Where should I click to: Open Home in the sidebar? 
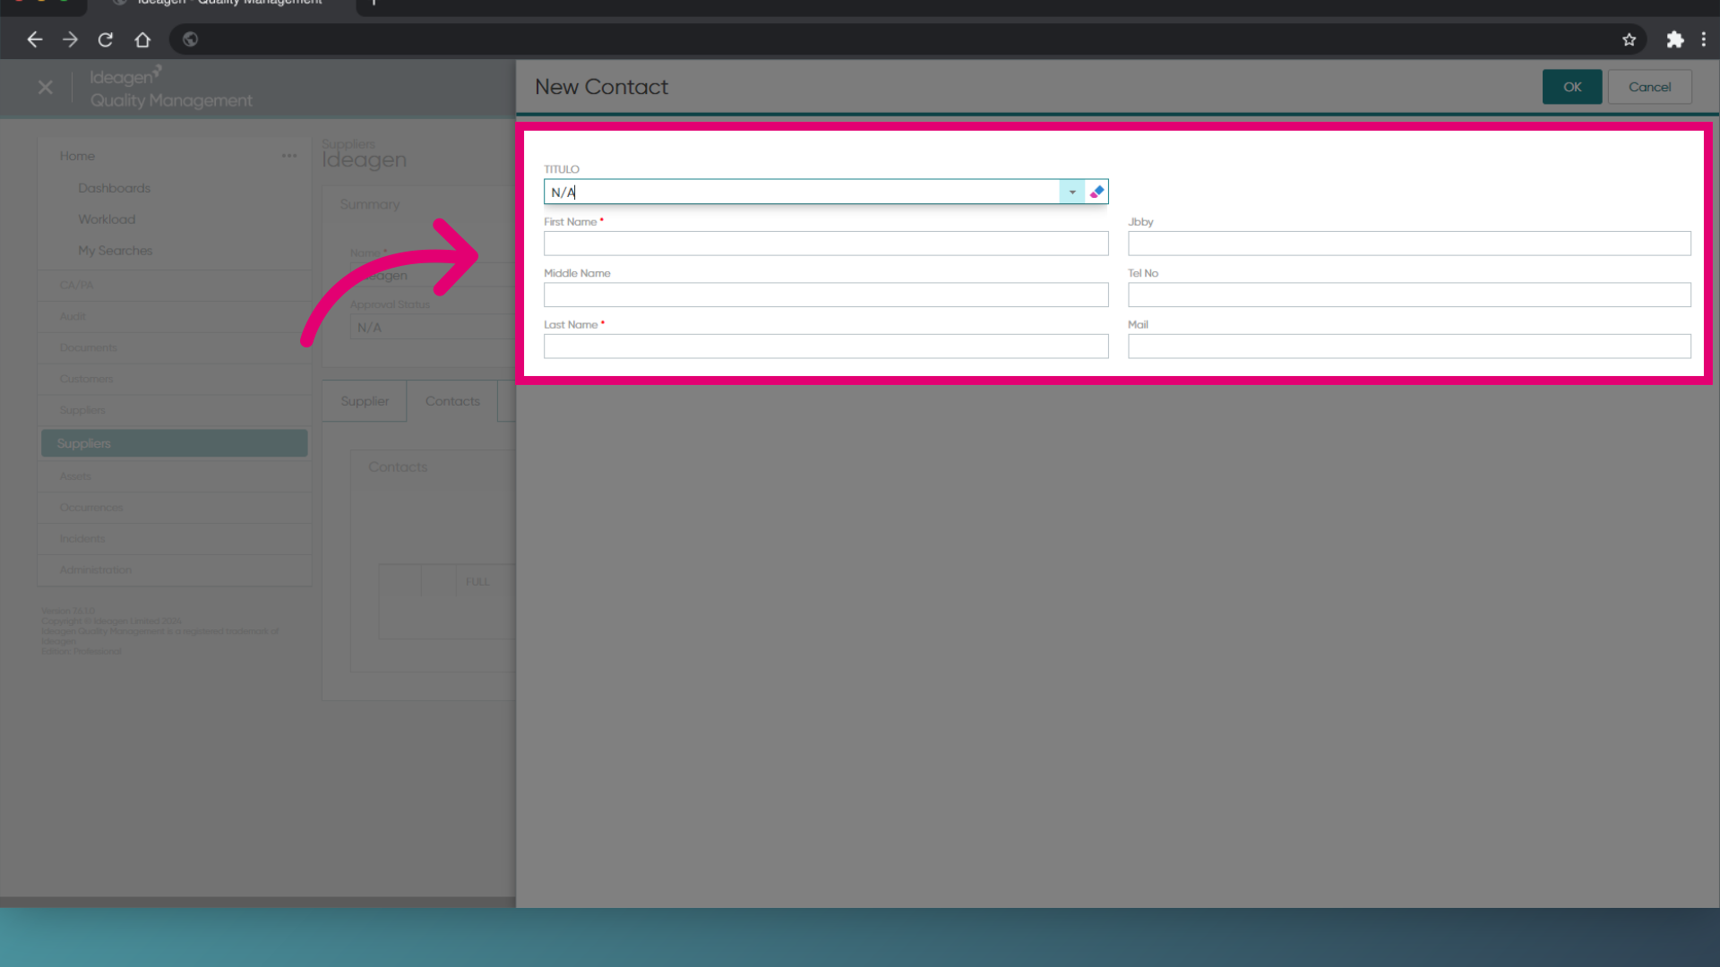click(x=77, y=156)
